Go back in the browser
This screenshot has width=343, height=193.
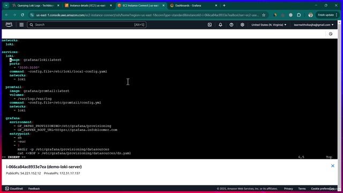point(6,15)
